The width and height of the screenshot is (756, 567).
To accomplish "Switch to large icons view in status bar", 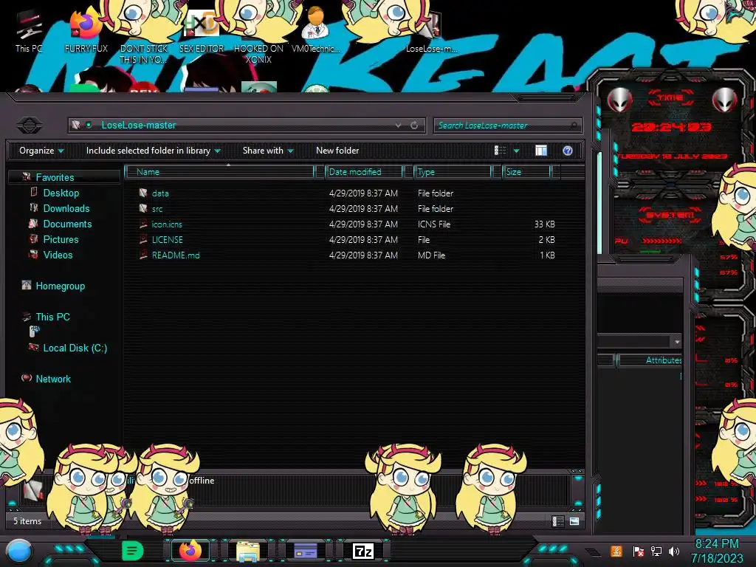I will [574, 521].
